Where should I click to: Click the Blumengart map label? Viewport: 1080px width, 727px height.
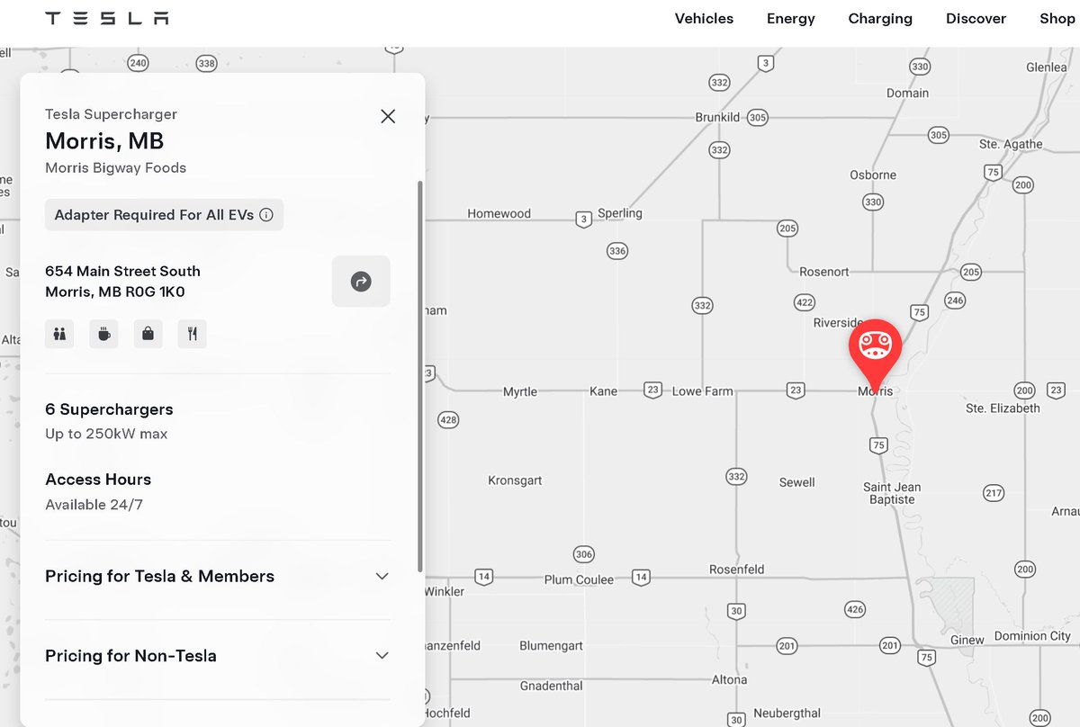click(551, 646)
